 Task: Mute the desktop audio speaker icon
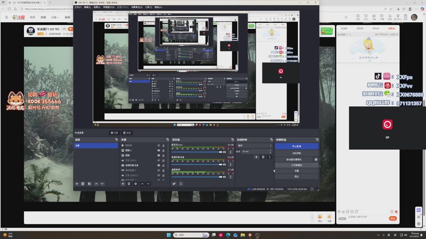tap(224, 177)
